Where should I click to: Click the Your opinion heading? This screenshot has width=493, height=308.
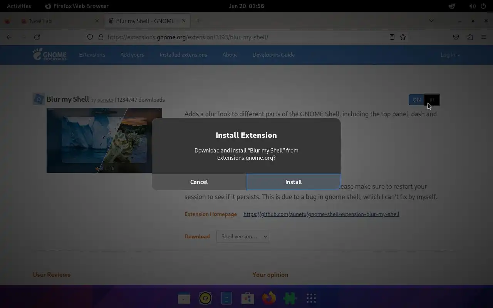[x=270, y=275]
